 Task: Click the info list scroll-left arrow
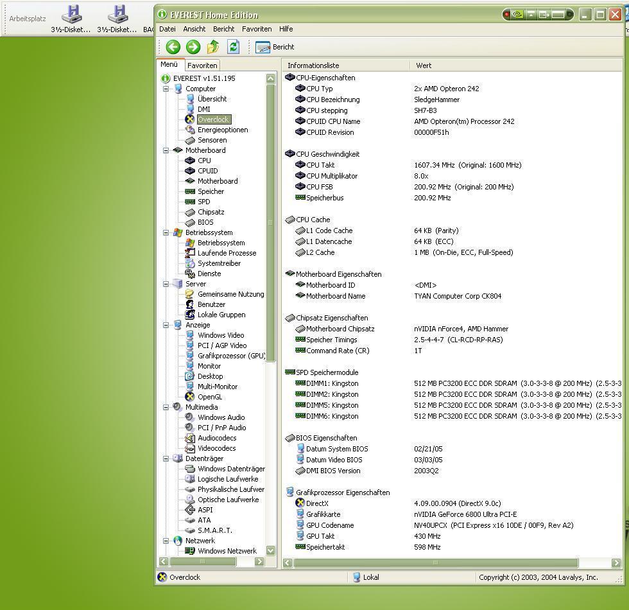tap(288, 562)
